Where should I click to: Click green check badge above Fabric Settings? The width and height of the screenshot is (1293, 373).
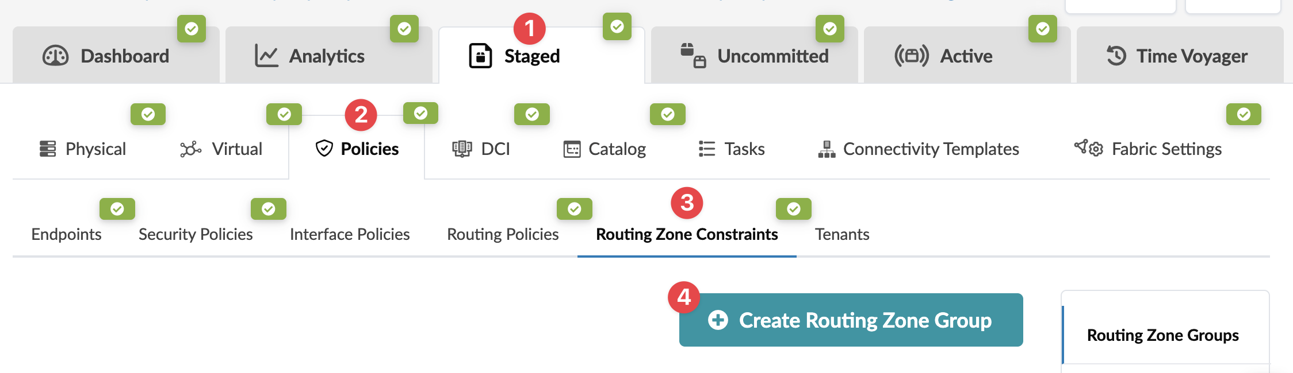pyautogui.click(x=1244, y=114)
